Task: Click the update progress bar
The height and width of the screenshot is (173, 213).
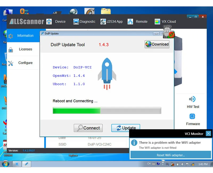Action: click(107, 110)
